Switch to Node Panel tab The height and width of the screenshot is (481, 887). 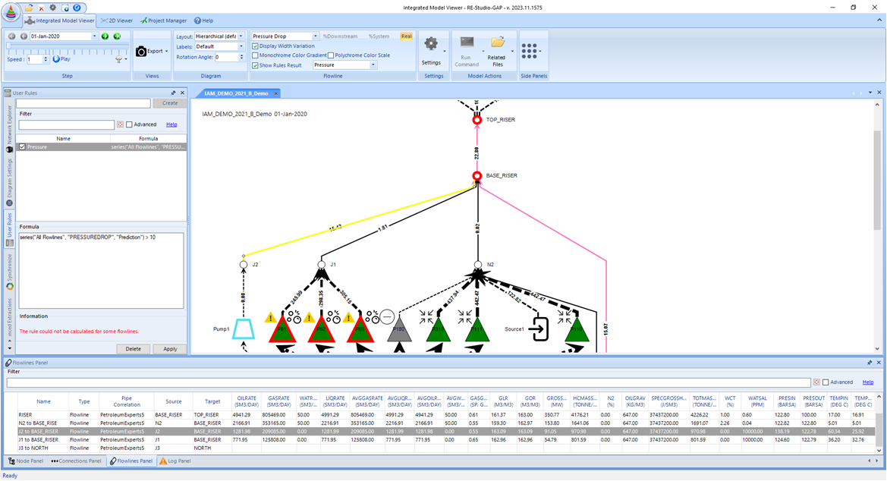coord(26,461)
